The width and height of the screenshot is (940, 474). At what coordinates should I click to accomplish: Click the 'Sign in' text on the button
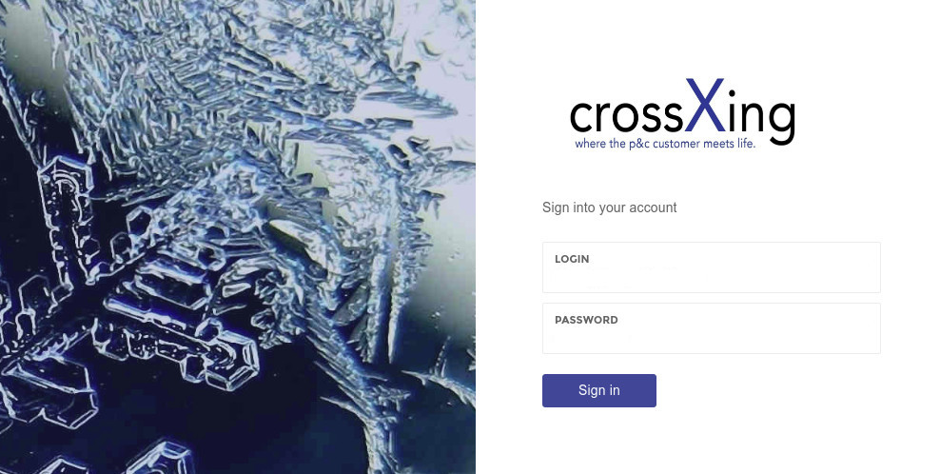tap(598, 390)
